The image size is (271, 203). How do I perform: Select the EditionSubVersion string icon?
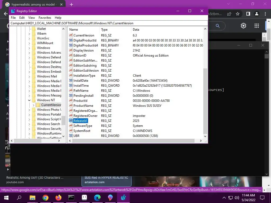click(71, 70)
